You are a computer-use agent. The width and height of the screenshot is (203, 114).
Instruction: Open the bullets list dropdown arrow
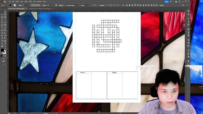tap(116, 5)
